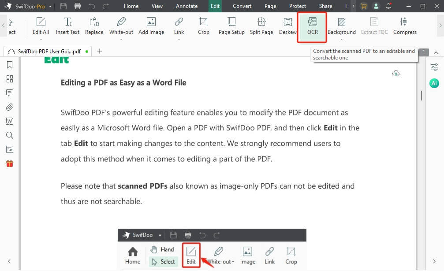Switch to the Protect tab
This screenshot has width=444, height=271.
(298, 6)
